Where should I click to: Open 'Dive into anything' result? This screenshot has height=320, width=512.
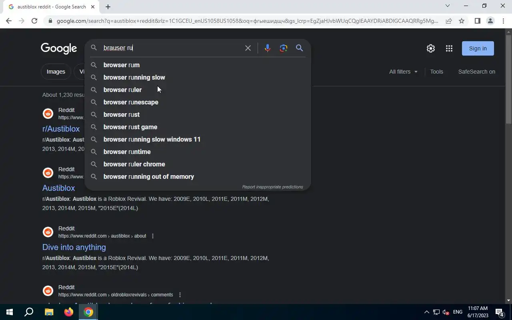pos(74,247)
